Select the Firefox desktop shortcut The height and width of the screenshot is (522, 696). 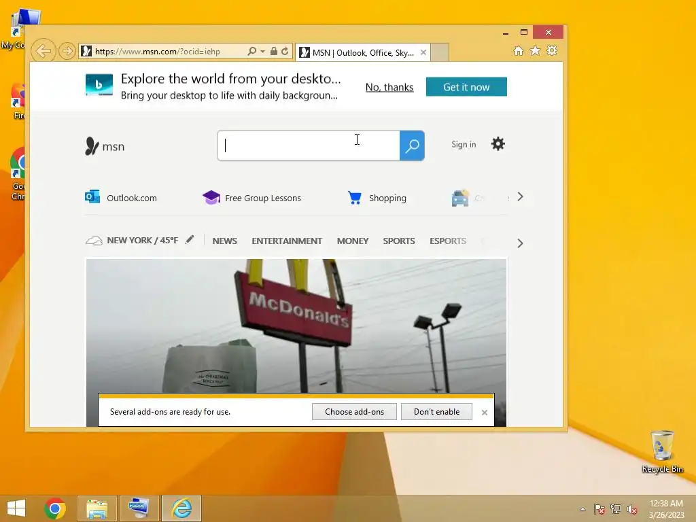tap(18, 101)
